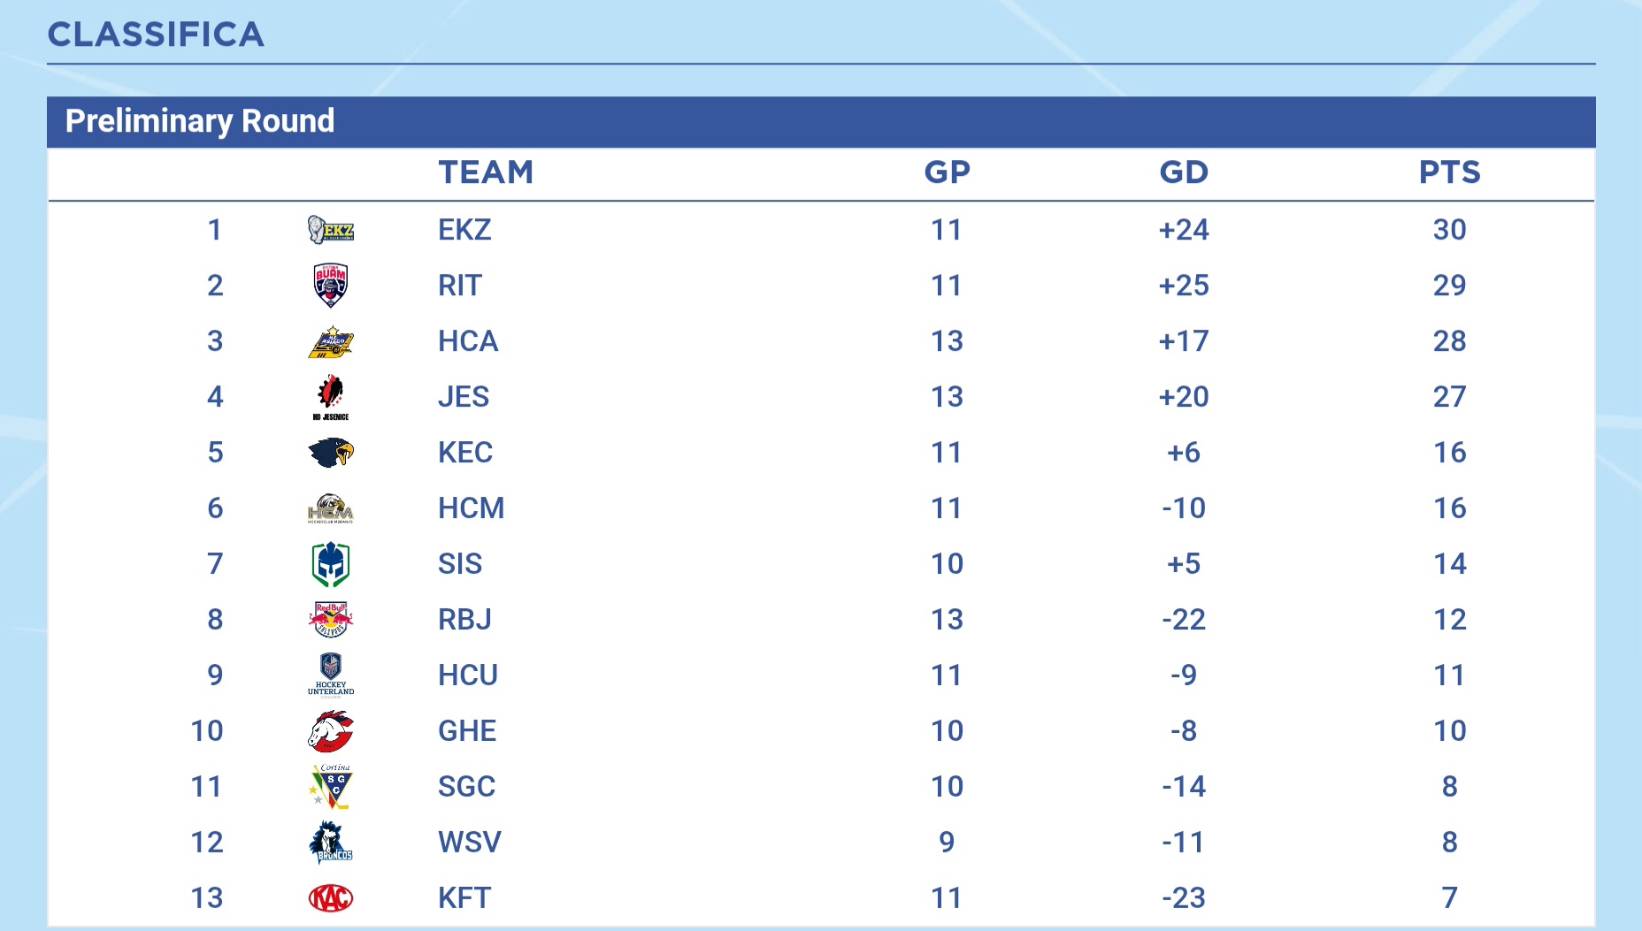Select the HCA Asiago star logo
This screenshot has width=1642, height=931.
coord(331,341)
